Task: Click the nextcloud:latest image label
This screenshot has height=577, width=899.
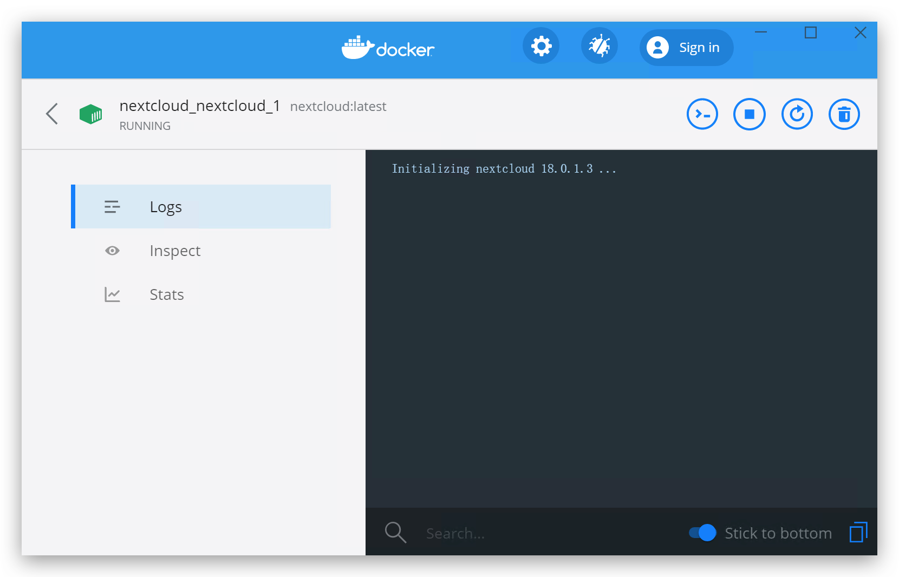Action: click(338, 106)
